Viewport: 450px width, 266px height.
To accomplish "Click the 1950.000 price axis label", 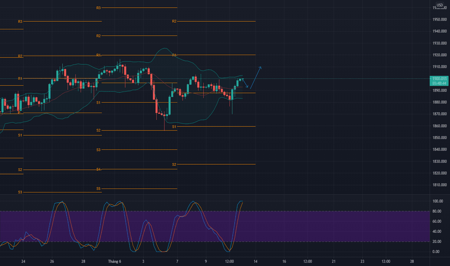I will click(x=439, y=19).
